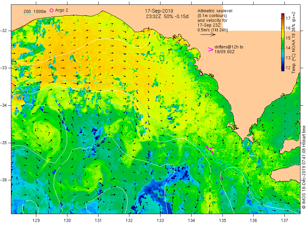
Task: Click the Argo float marker near 135E 36S
Action: pos(221,178)
